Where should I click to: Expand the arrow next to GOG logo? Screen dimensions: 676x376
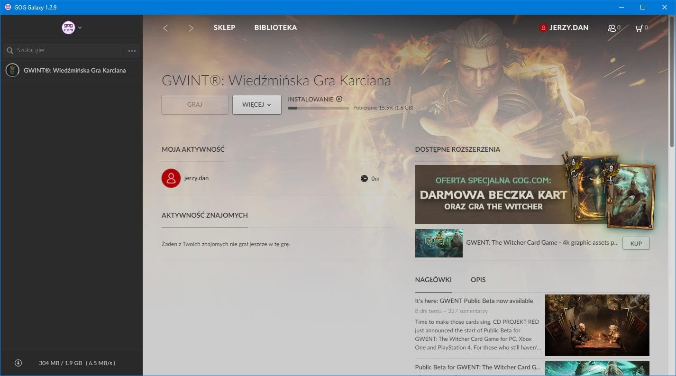pos(80,28)
